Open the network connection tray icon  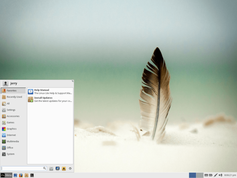click(x=216, y=175)
